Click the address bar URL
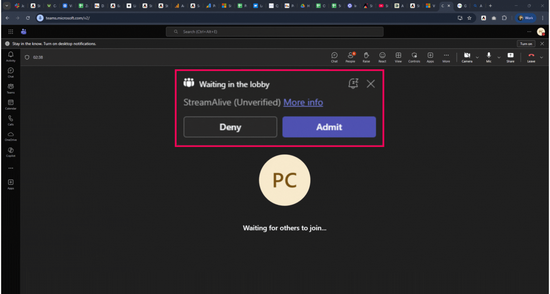 (68, 18)
